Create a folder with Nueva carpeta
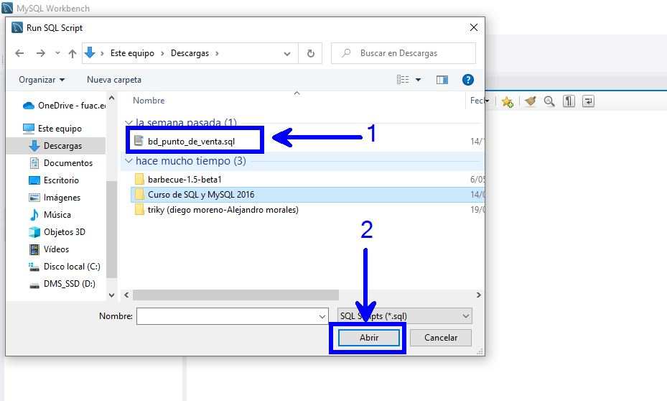This screenshot has width=667, height=401. [114, 80]
